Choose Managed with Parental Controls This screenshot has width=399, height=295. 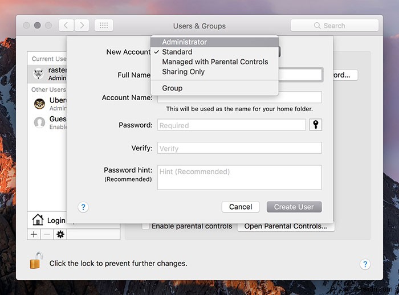point(214,62)
